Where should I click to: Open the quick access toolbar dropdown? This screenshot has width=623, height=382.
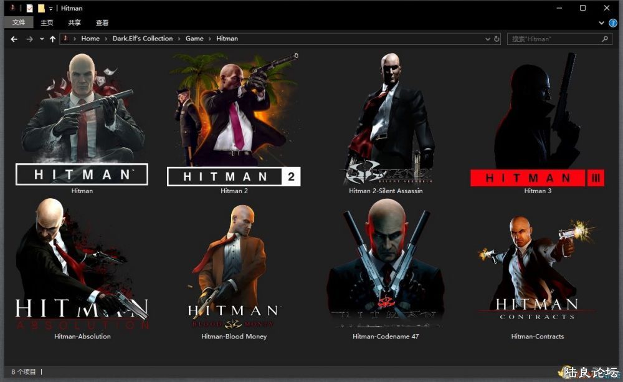click(51, 9)
